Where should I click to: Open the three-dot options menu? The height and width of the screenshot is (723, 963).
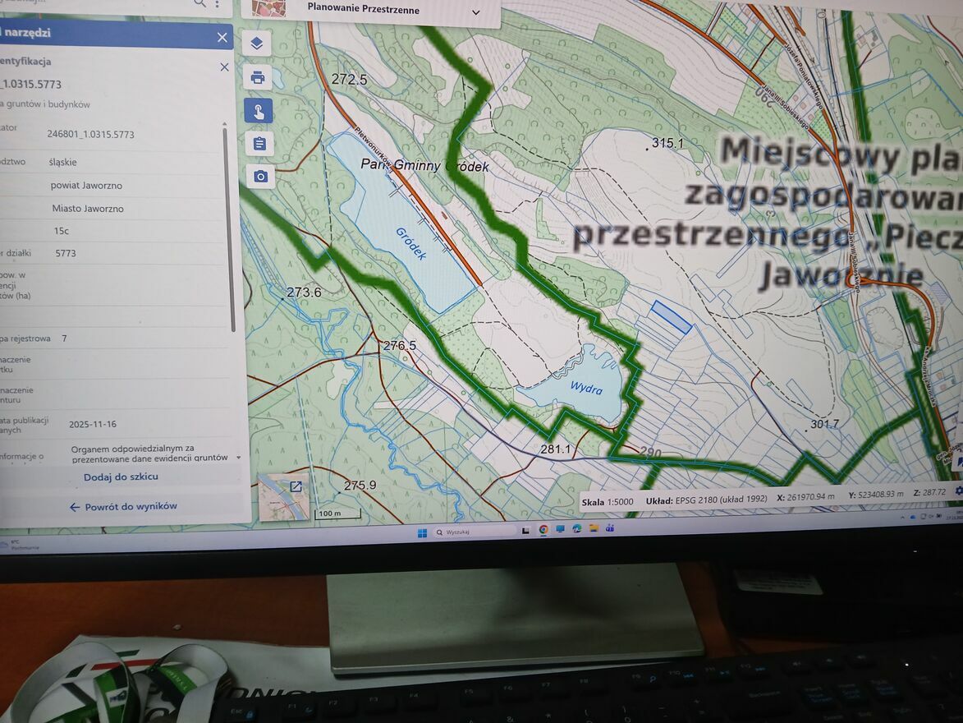coord(218,4)
